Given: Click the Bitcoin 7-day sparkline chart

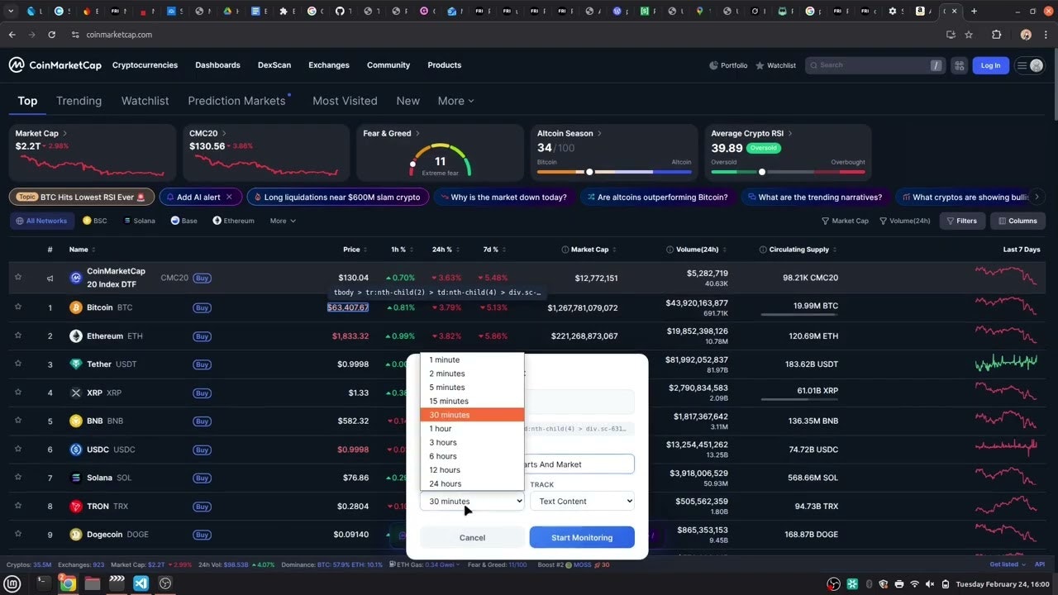Looking at the screenshot, I should 1007,307.
